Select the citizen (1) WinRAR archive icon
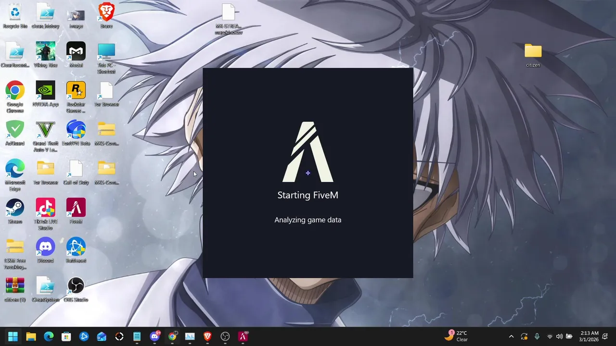616x346 pixels. 15,289
